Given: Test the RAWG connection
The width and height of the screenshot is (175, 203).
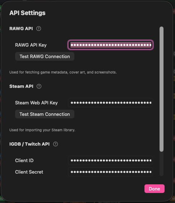Looking at the screenshot, I should 45,56.
